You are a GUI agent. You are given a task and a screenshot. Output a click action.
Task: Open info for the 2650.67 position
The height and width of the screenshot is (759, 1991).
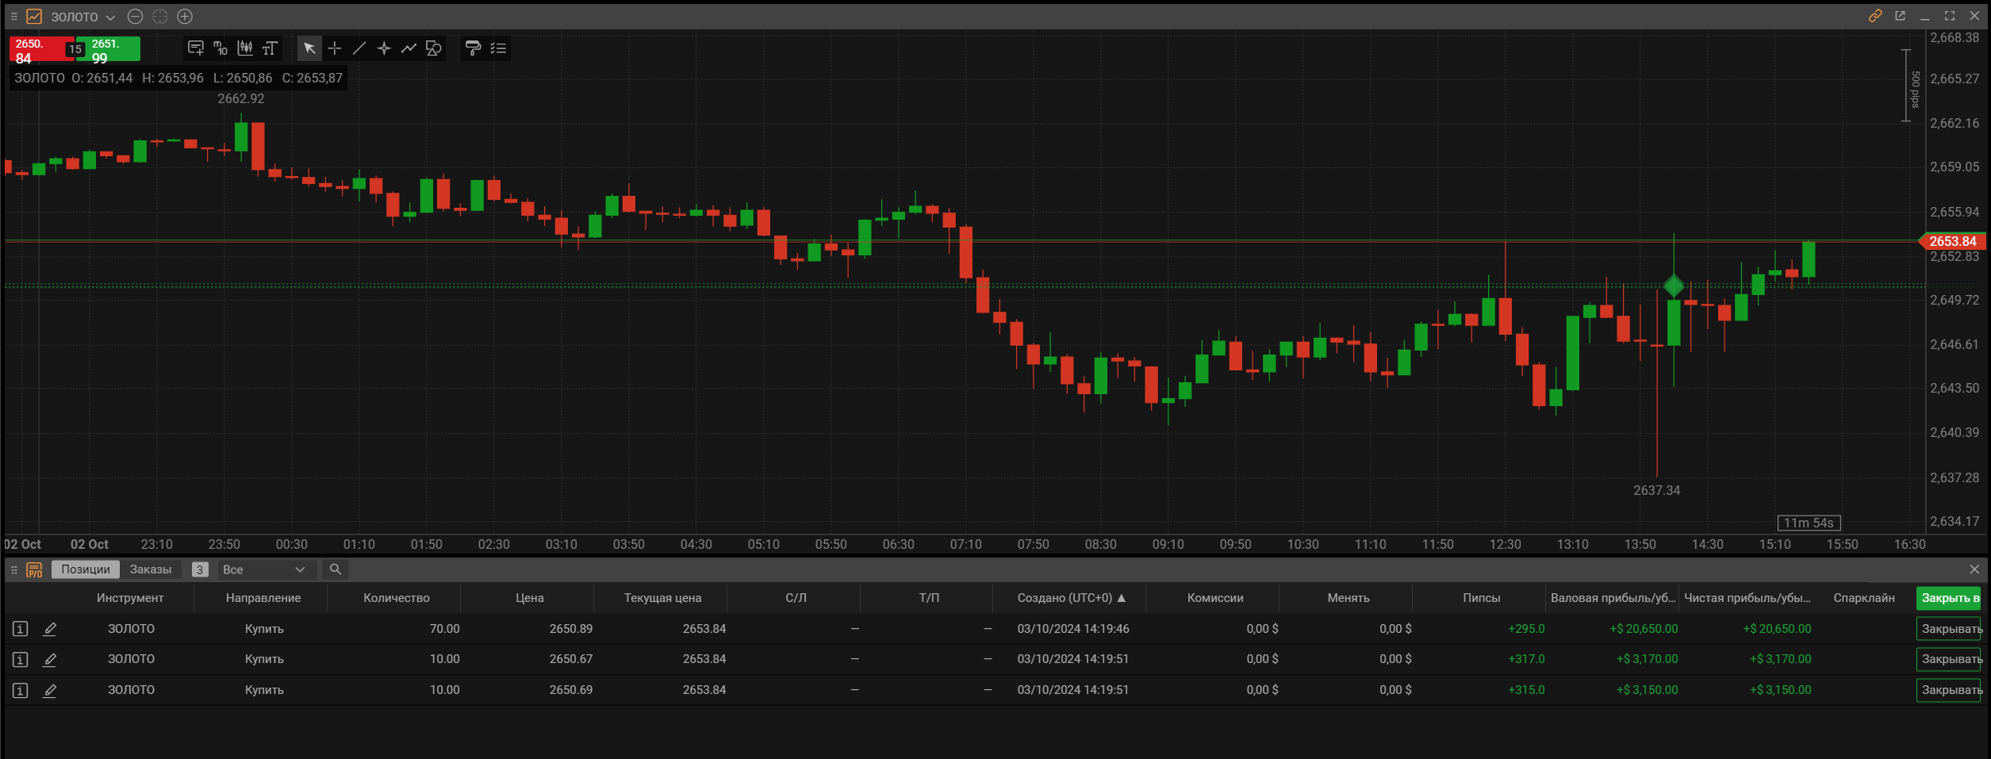[x=21, y=660]
